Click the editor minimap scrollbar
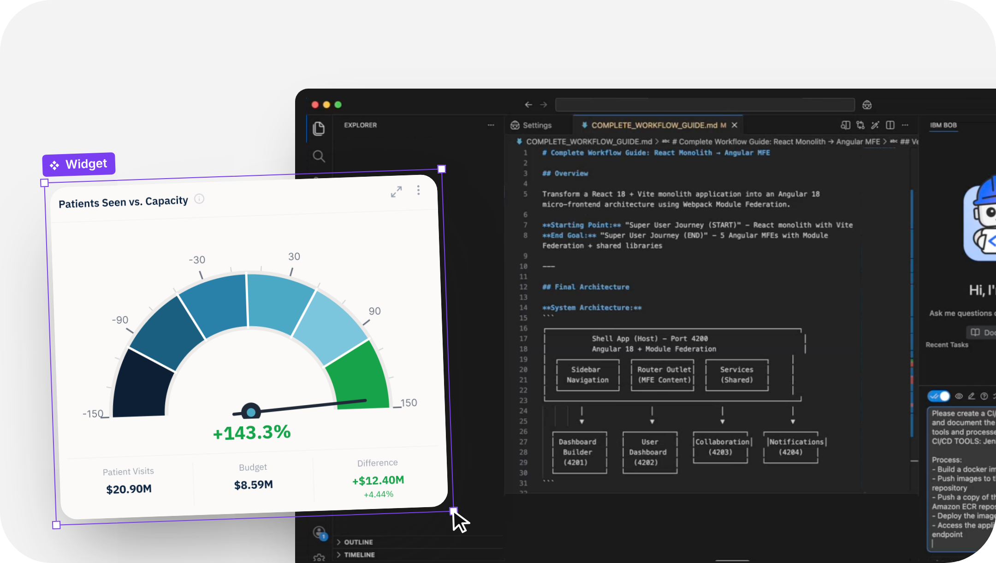This screenshot has height=563, width=996. pyautogui.click(x=912, y=314)
